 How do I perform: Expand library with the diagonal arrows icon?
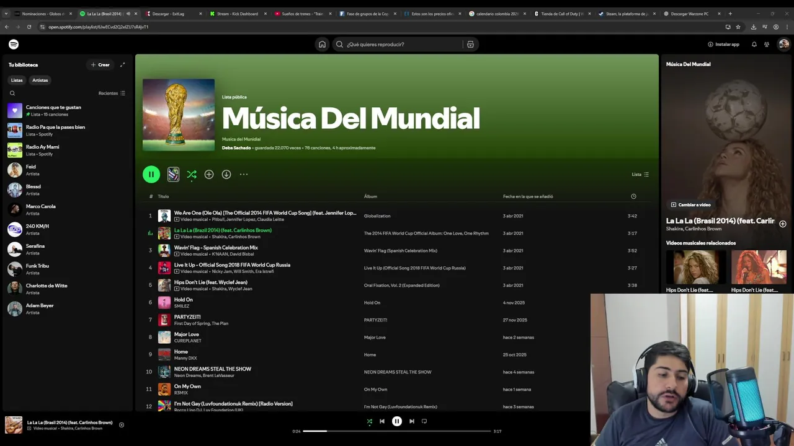(122, 64)
